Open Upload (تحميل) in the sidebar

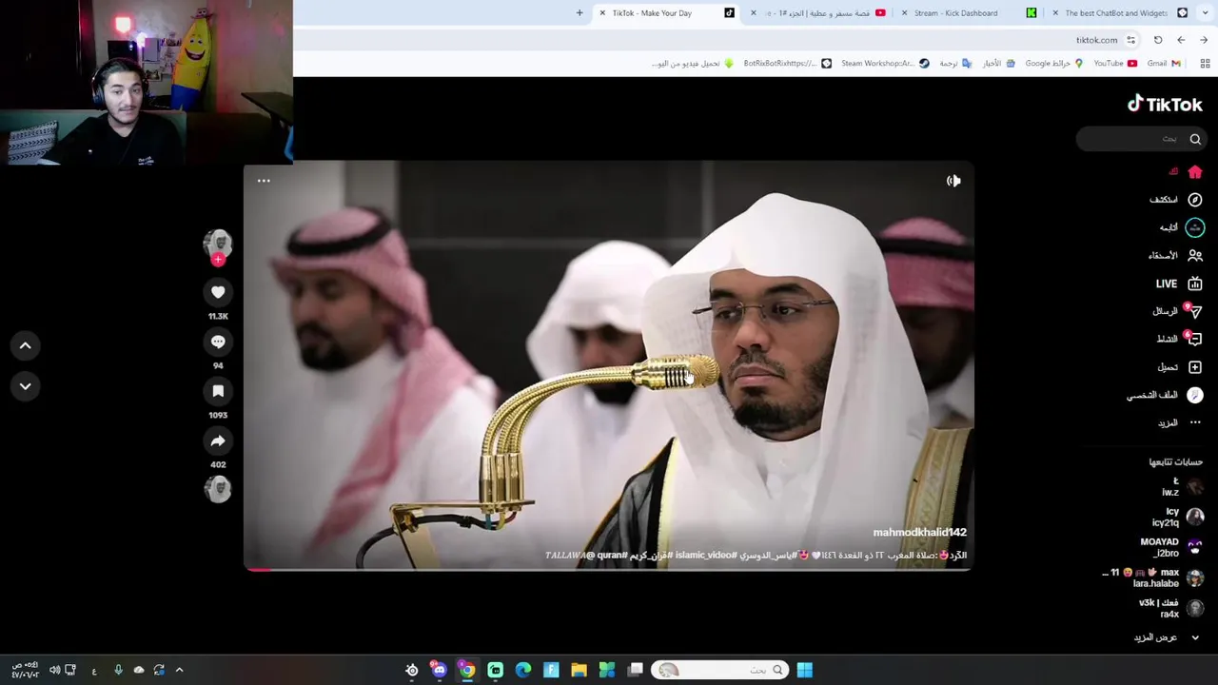pos(1180,367)
